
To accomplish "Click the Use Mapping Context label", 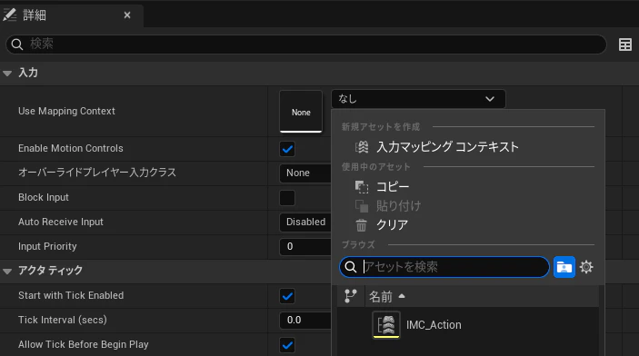I will point(66,111).
